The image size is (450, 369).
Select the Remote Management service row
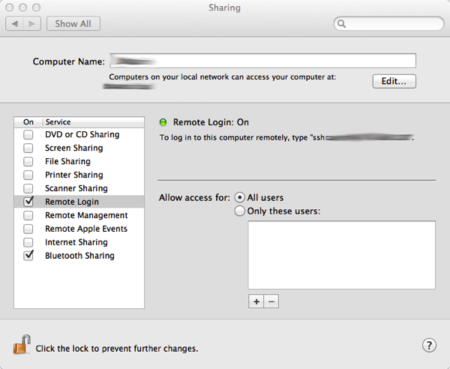click(79, 215)
